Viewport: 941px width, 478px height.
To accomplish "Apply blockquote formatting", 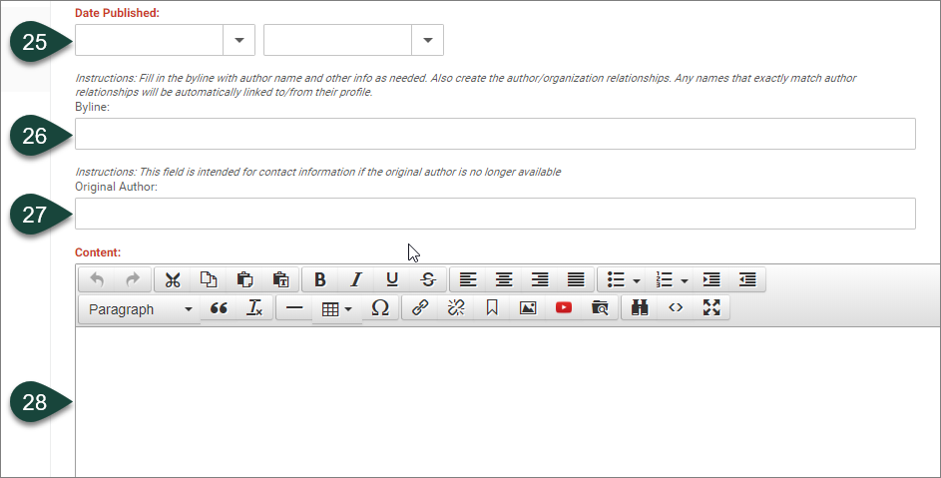I will click(x=220, y=308).
